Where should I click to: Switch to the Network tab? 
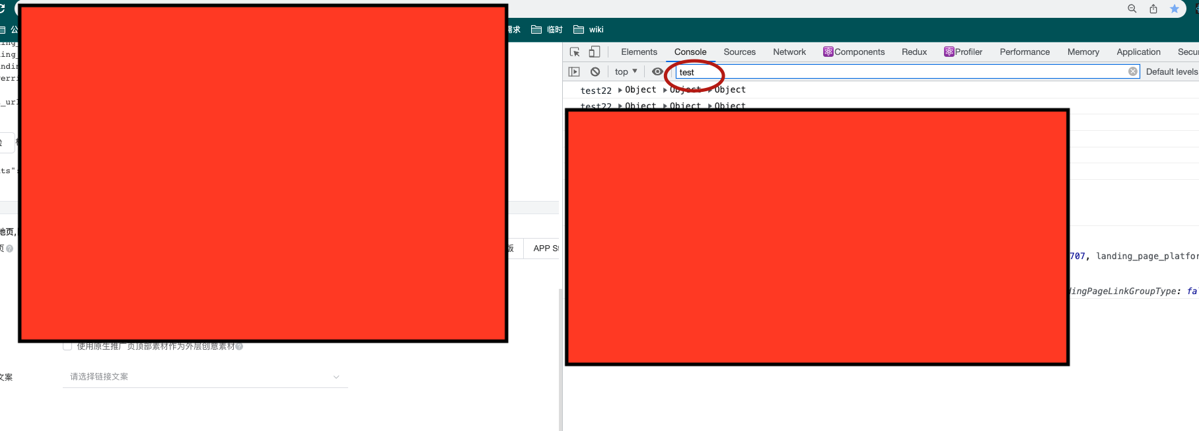[789, 52]
